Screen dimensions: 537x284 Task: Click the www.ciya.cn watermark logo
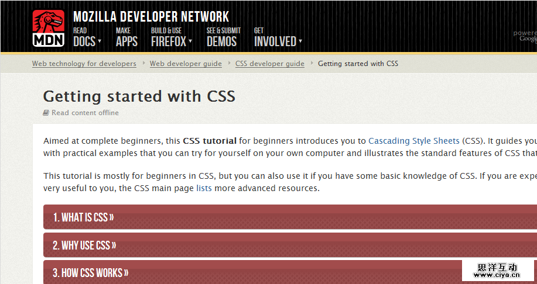coord(498,269)
